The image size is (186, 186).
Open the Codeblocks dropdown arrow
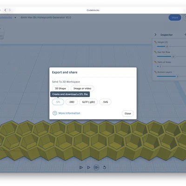coord(15,18)
